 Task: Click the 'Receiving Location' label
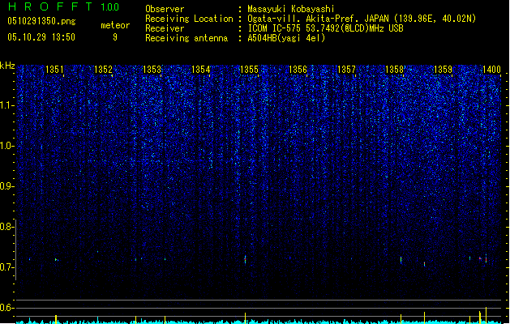189,19
